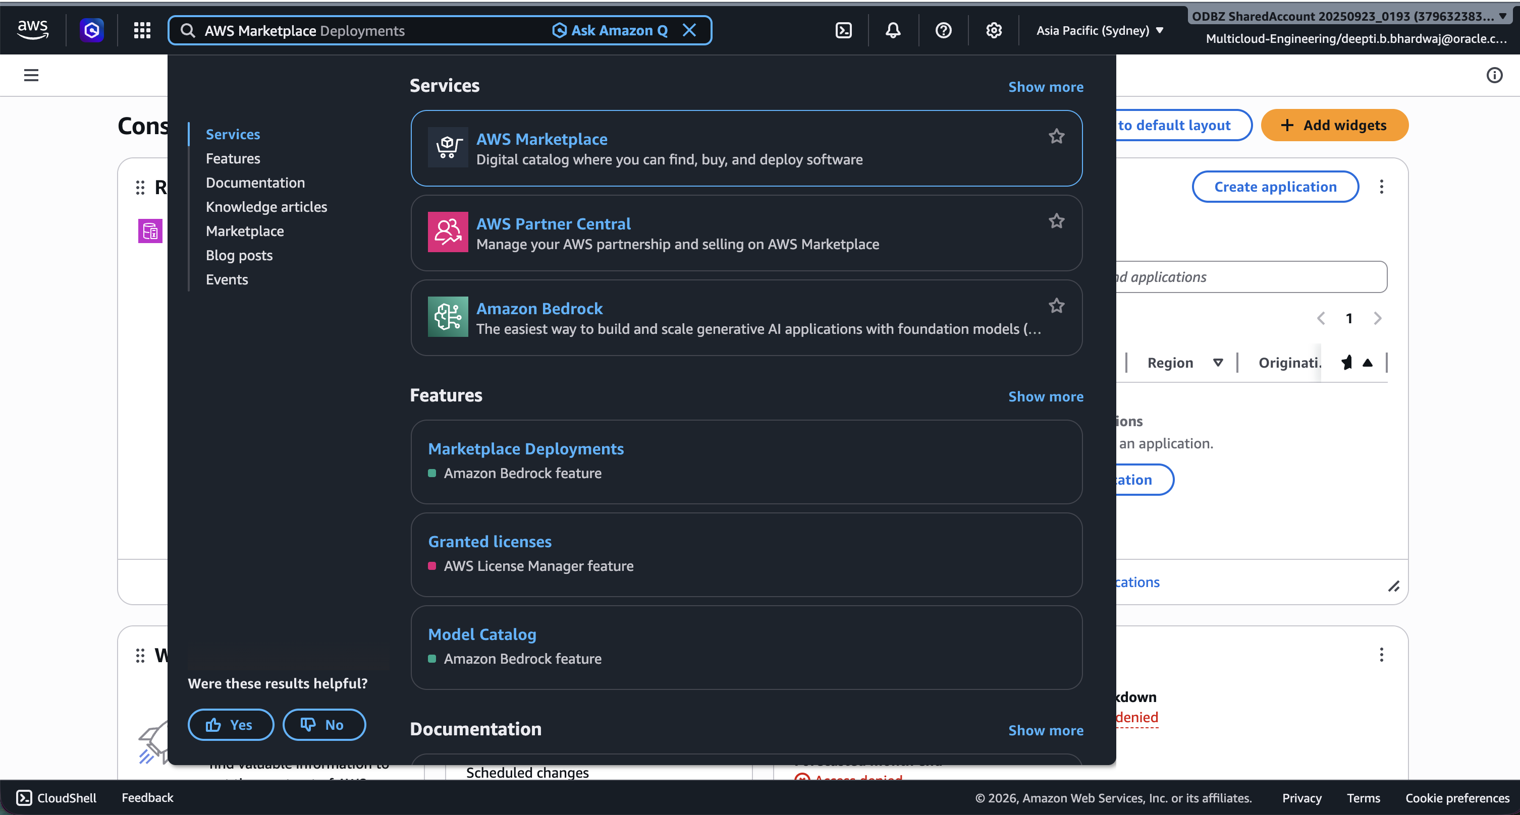Show more Services results
This screenshot has width=1520, height=815.
tap(1046, 87)
